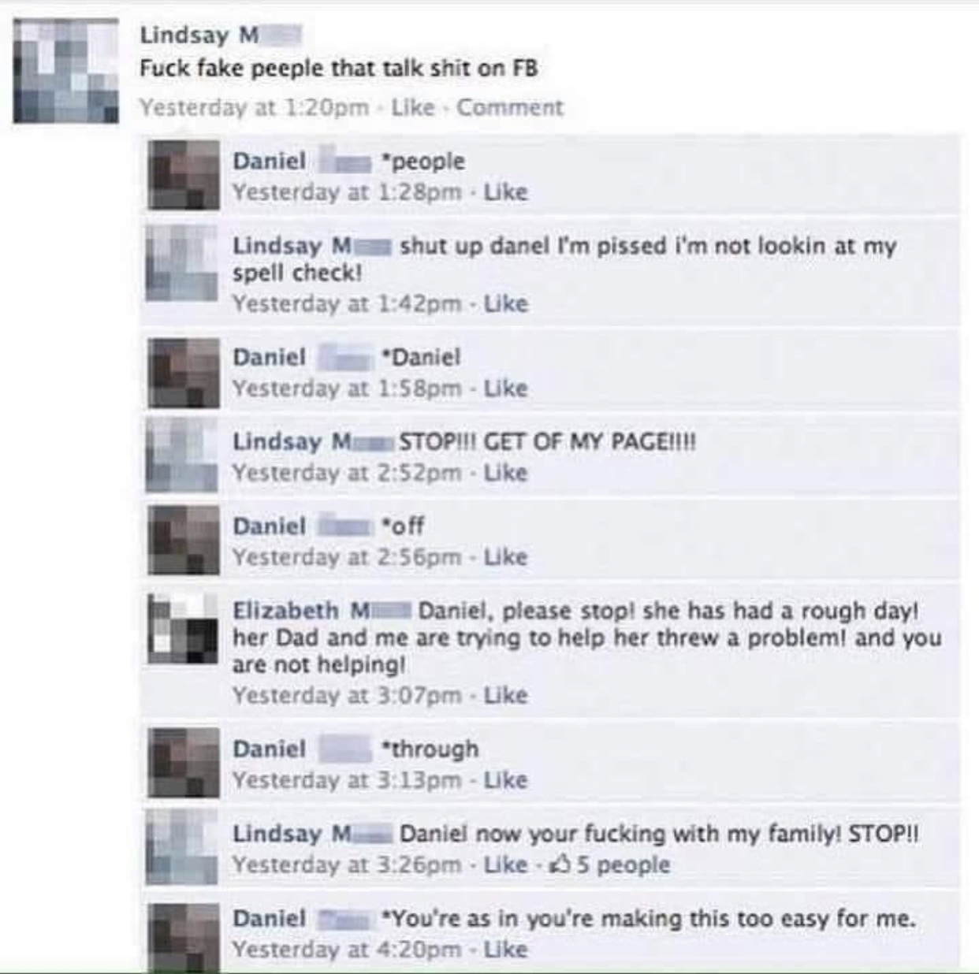
Task: Like Daniel's *off comment
Action: point(505,557)
